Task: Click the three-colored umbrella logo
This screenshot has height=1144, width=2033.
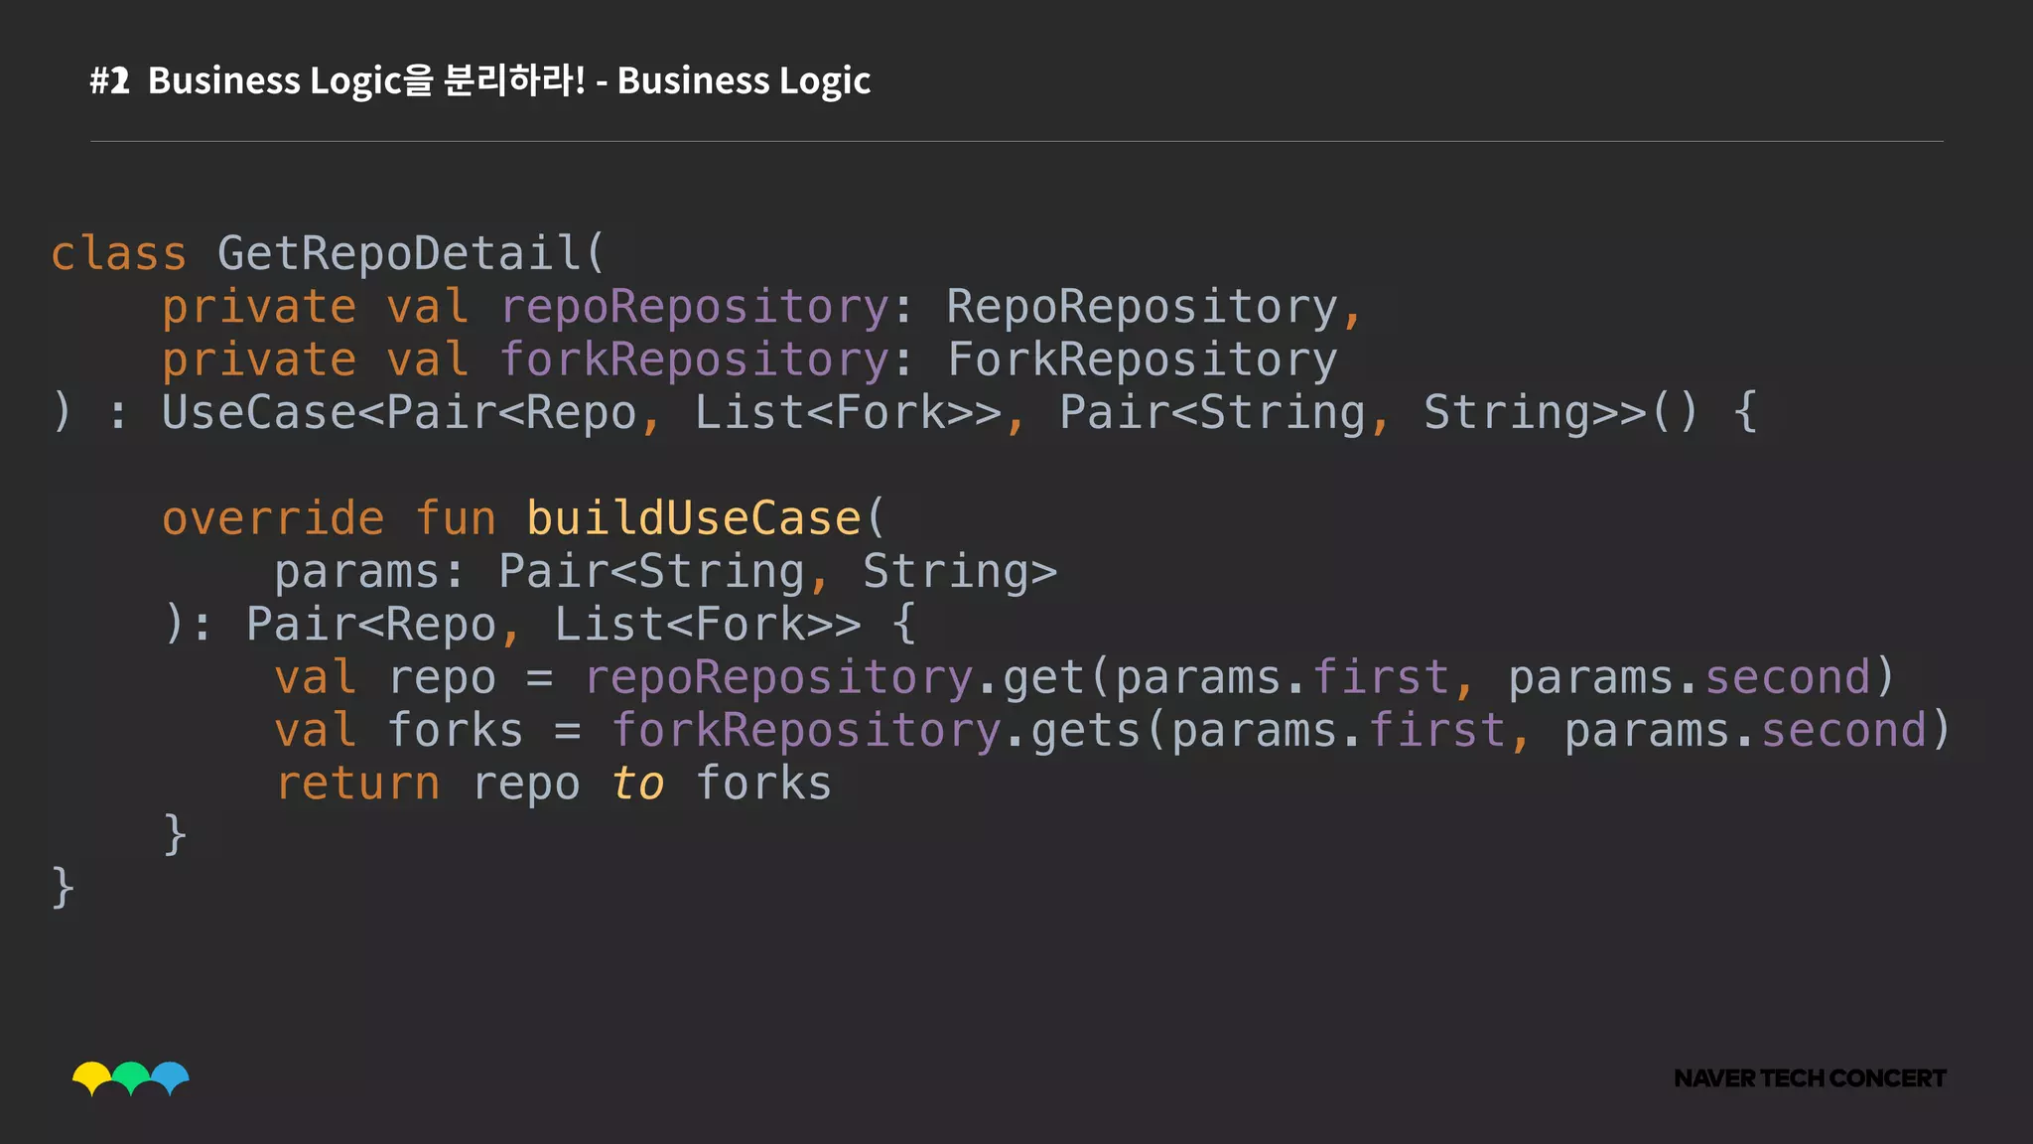Action: [131, 1078]
